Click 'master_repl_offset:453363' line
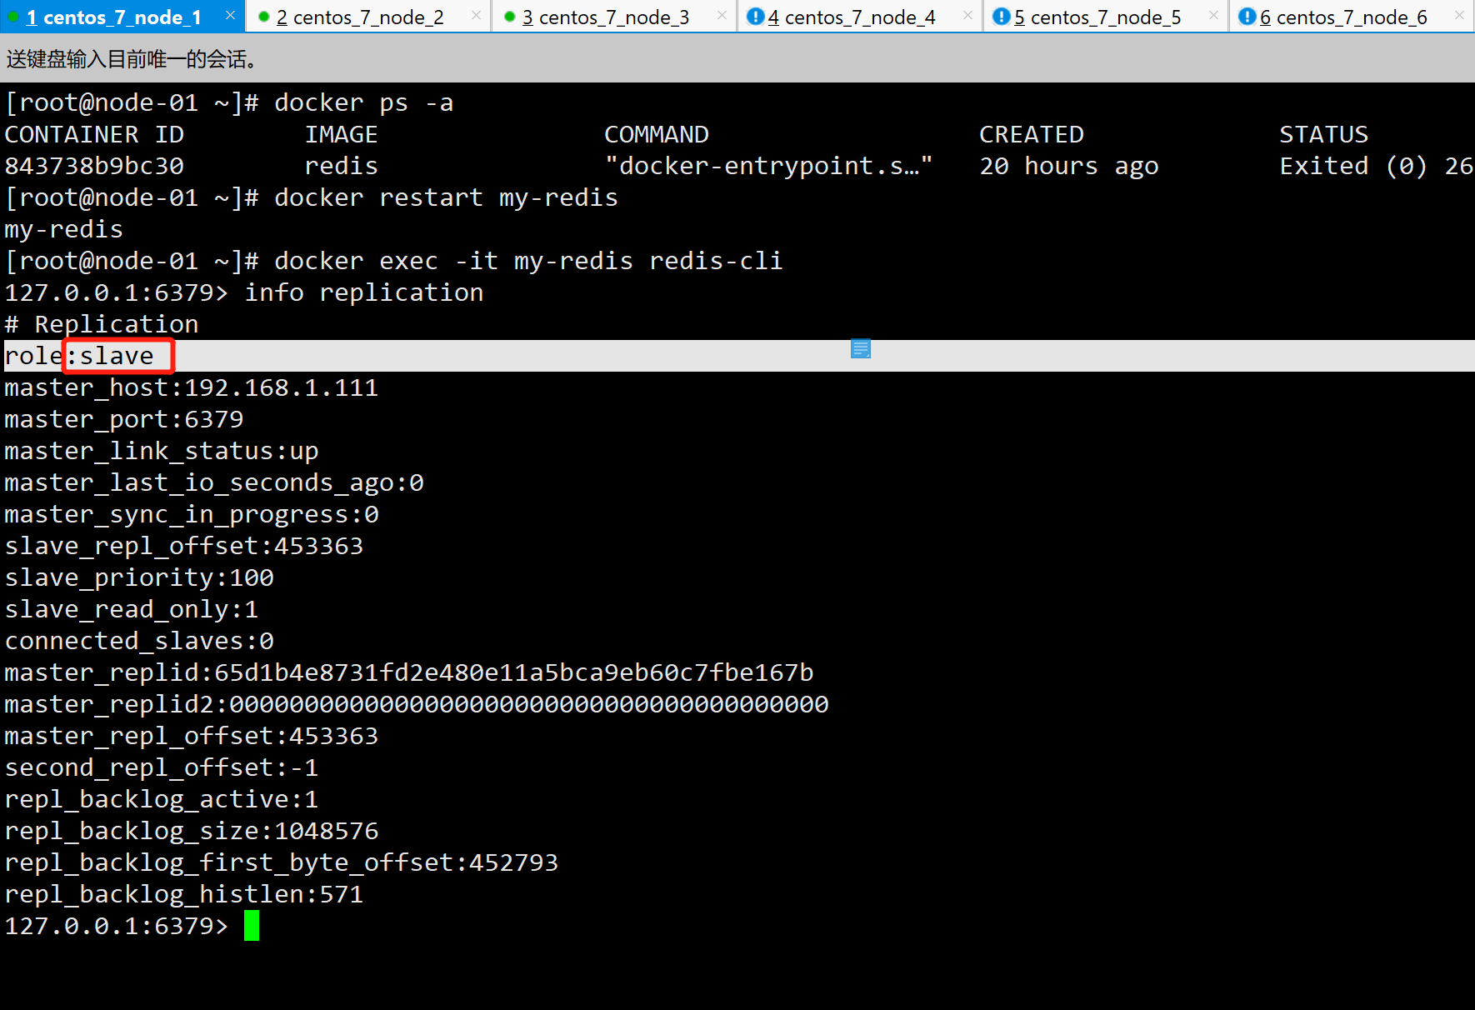 pos(192,736)
